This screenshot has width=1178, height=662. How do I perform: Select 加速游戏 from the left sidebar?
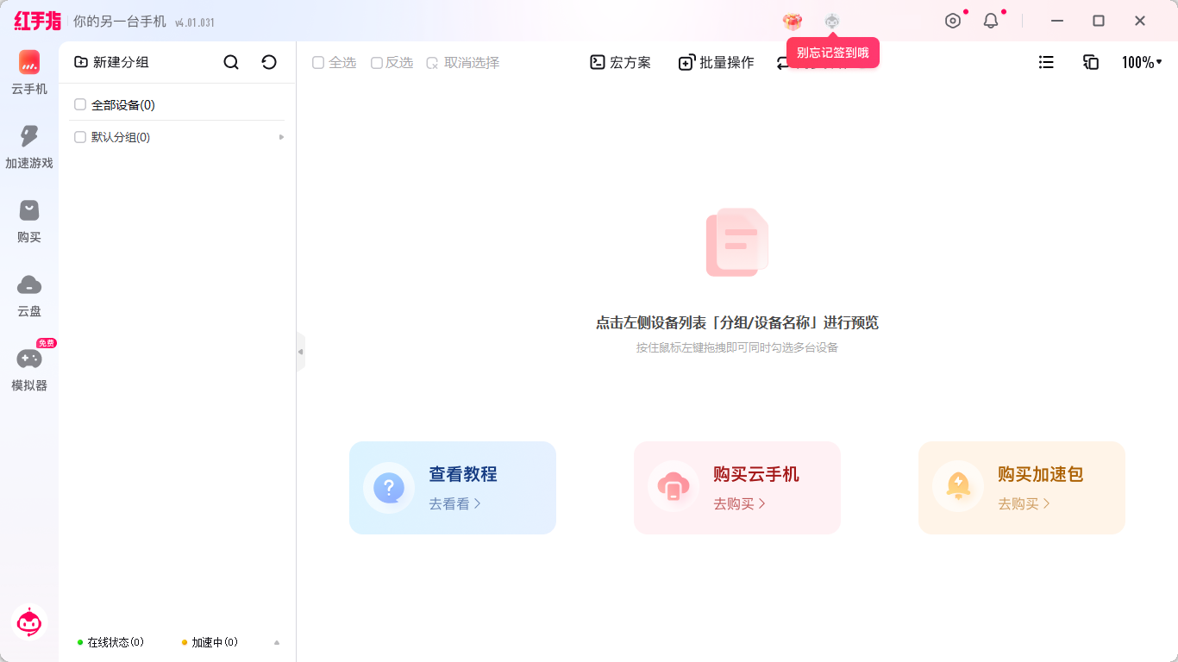(28, 148)
